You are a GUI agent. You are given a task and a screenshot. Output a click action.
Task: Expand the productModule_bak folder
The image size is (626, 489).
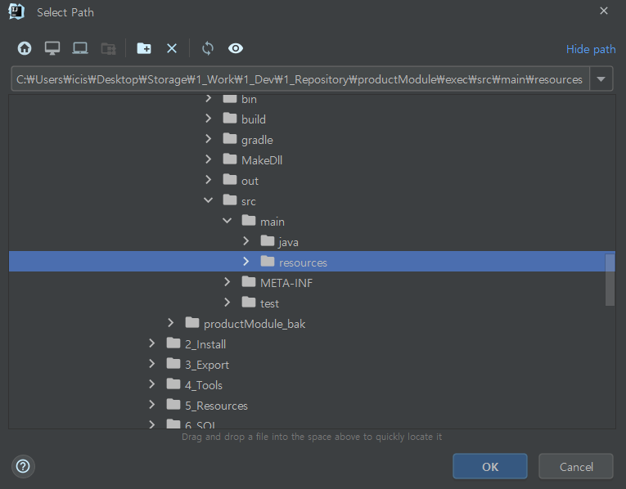click(x=170, y=323)
